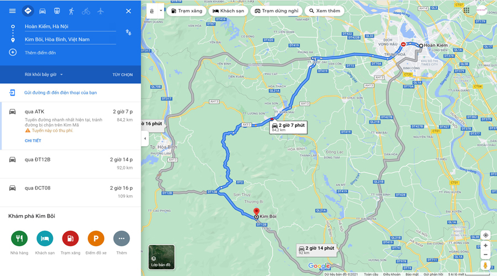
Task: Choose flight travel mode
Action: coord(101,11)
